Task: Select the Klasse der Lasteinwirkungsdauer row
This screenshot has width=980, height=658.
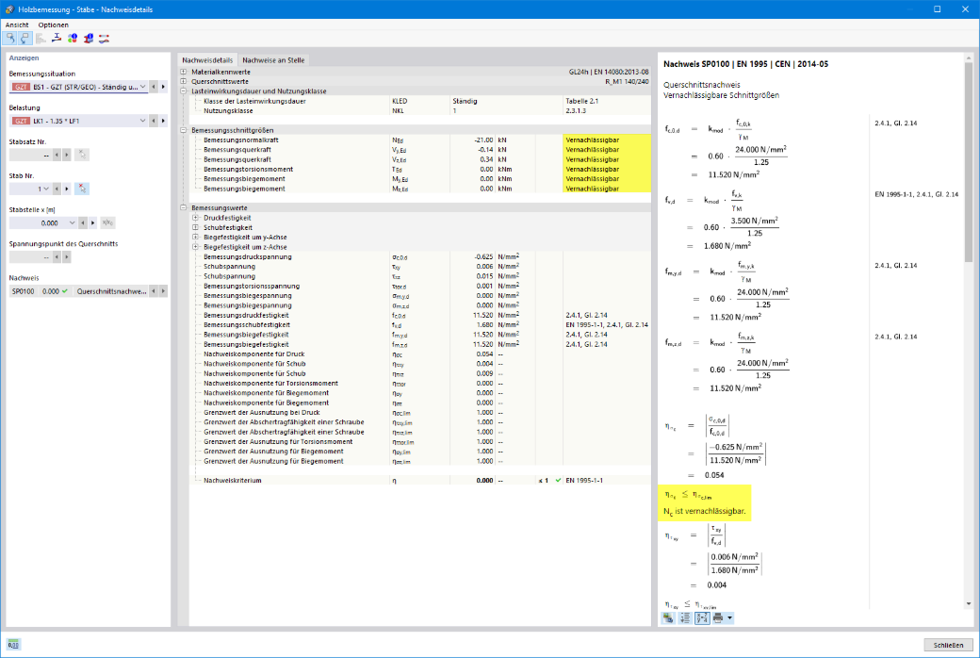Action: tap(419, 101)
